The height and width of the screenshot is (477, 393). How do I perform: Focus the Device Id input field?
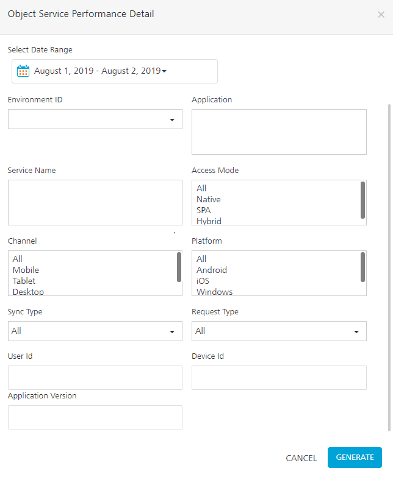click(279, 378)
